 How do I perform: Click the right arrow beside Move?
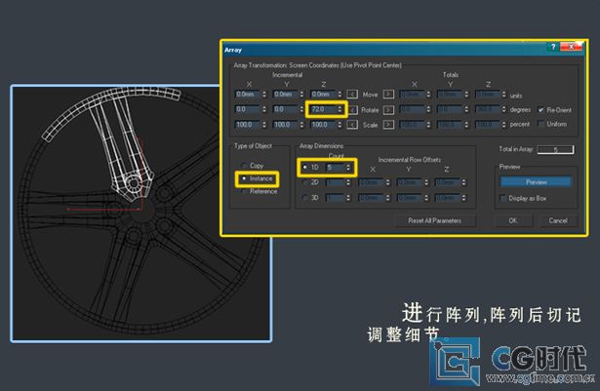pos(387,95)
